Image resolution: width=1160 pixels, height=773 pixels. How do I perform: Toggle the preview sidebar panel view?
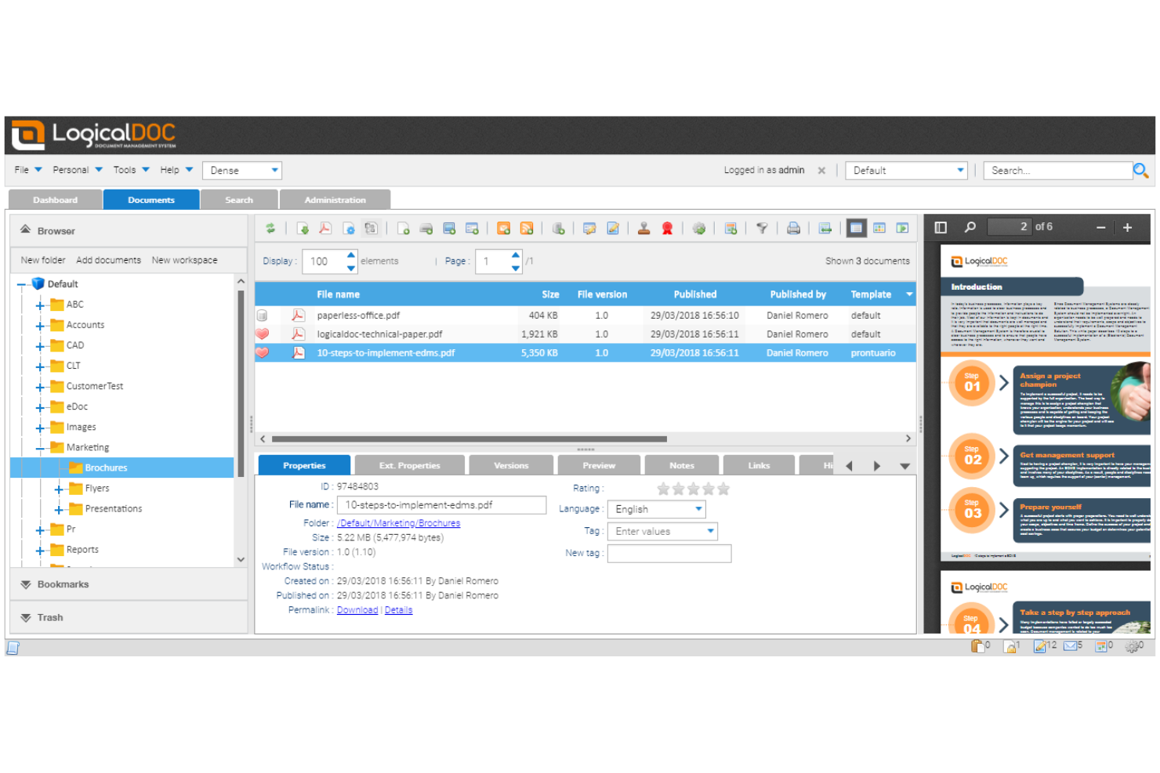coord(941,226)
